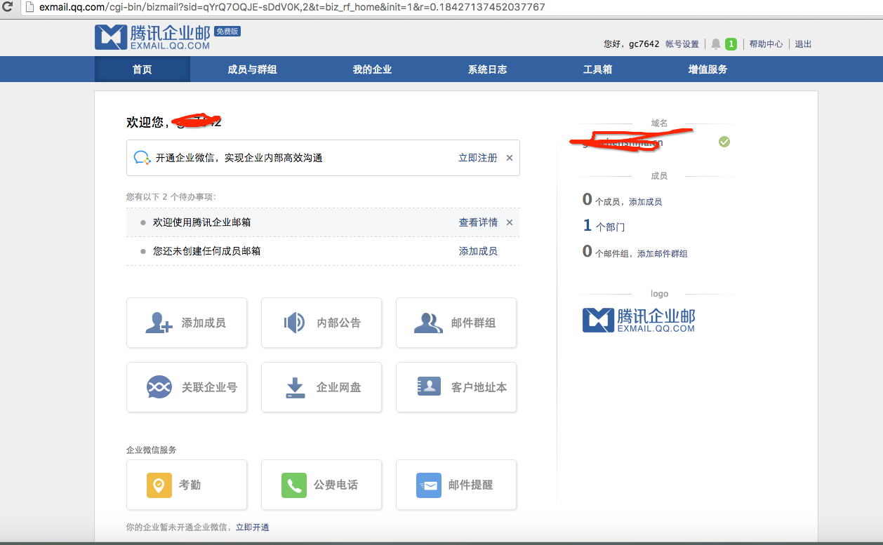Click 添加邮件群组 link
Image resolution: width=883 pixels, height=545 pixels.
(x=663, y=254)
